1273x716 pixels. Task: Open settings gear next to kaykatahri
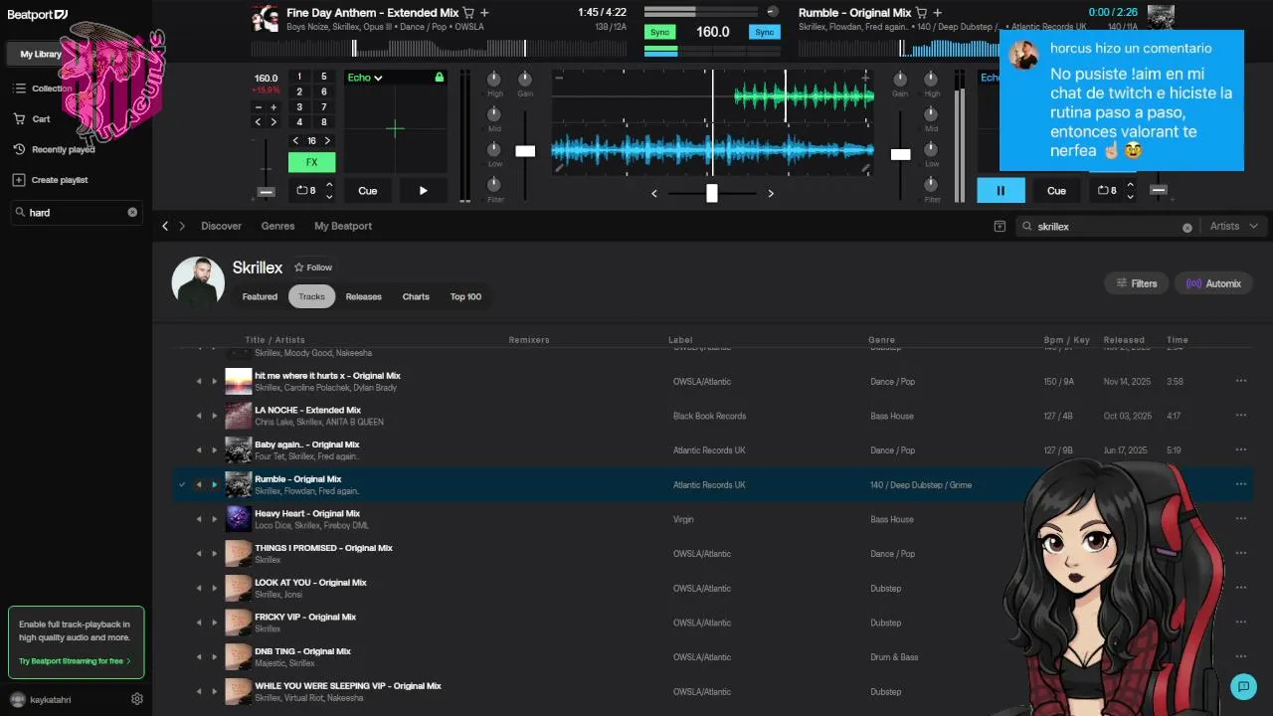pyautogui.click(x=137, y=699)
